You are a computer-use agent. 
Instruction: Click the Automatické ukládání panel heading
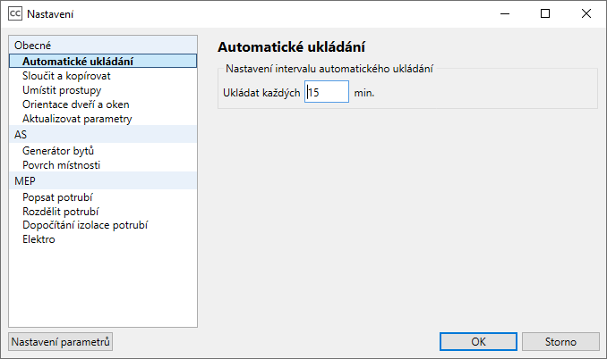click(x=291, y=47)
